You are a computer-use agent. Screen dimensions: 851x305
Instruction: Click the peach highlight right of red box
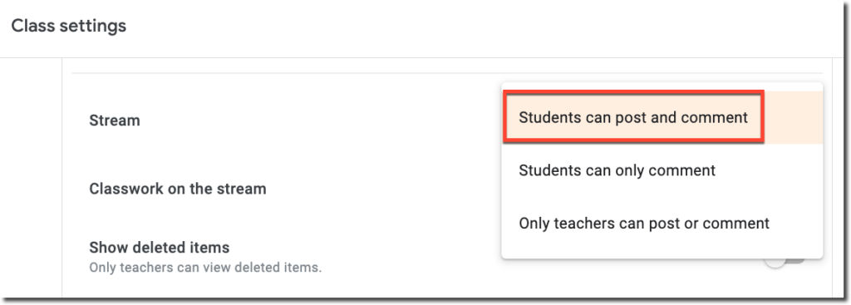[x=794, y=117]
